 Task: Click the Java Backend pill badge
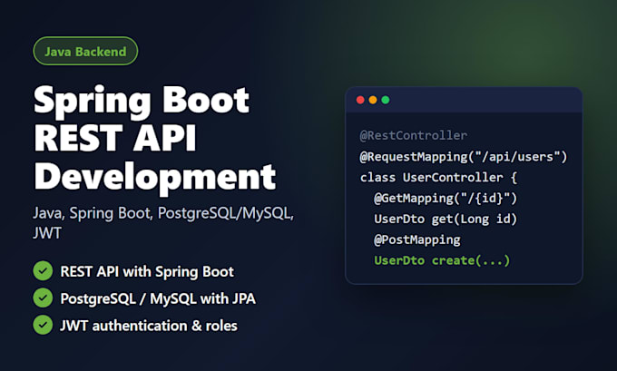(85, 51)
